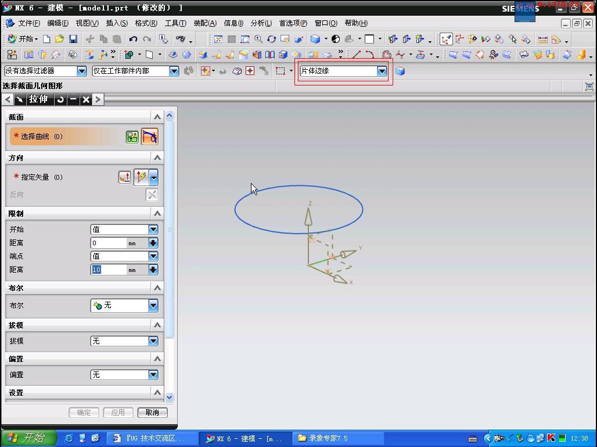This screenshot has height=447, width=597.
Task: Click the 开始 Start application button
Action: click(x=23, y=39)
